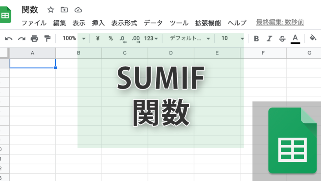Click the Redo arrow icon

point(22,38)
